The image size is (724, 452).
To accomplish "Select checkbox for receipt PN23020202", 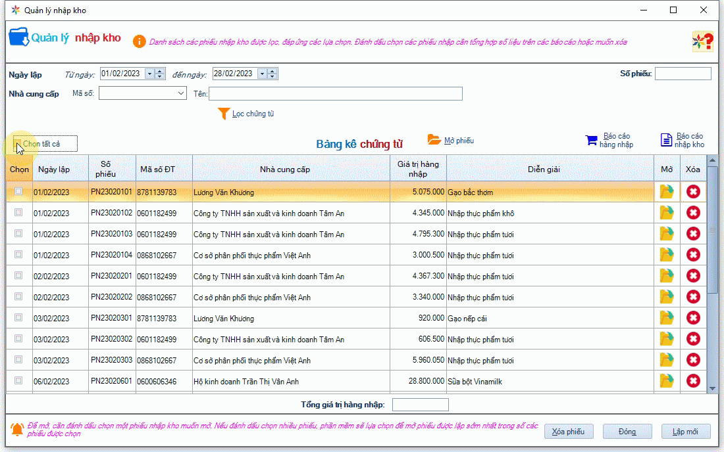I will 18,296.
